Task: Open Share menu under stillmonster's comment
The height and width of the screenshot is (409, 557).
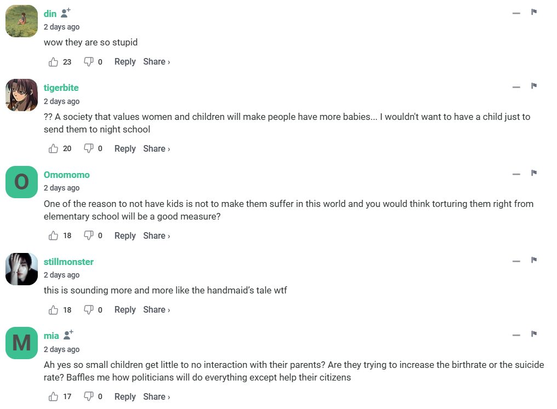Action: point(157,310)
